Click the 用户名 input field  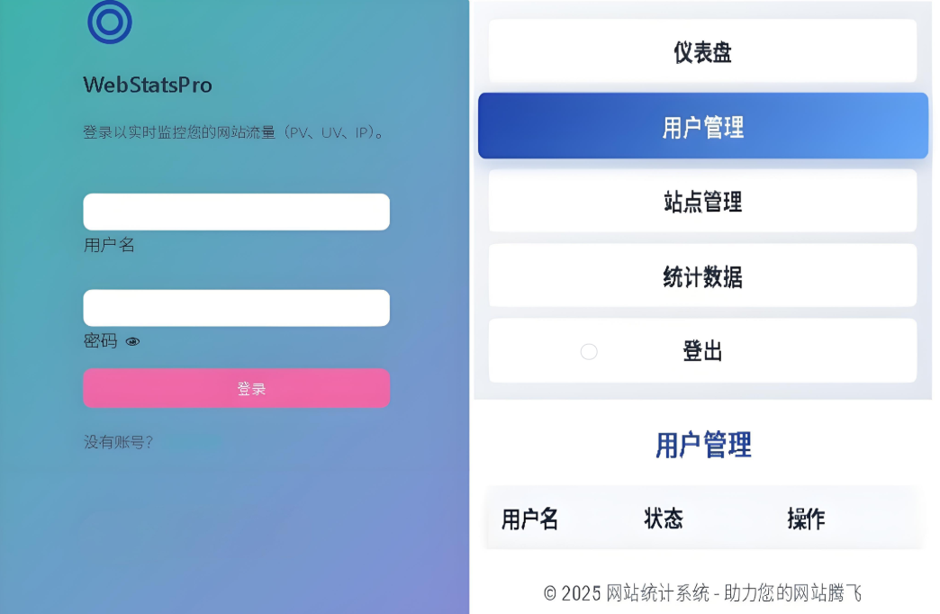coord(236,212)
